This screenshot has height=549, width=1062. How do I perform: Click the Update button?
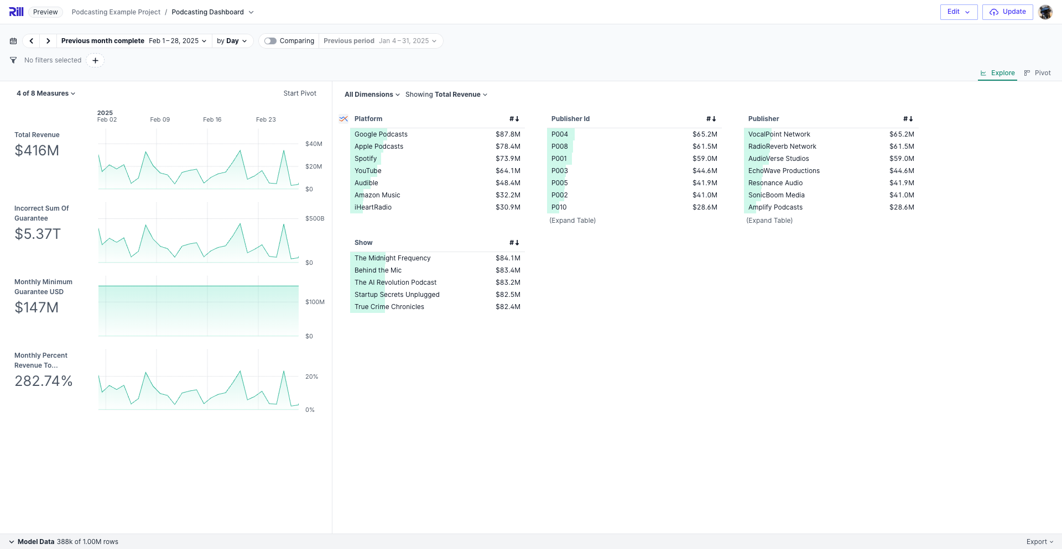(x=1007, y=12)
